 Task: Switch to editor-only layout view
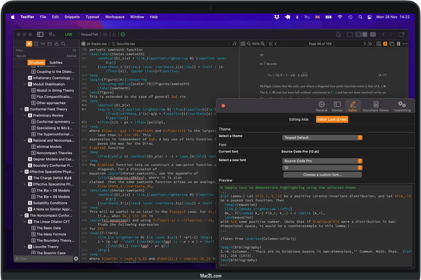pos(350,34)
